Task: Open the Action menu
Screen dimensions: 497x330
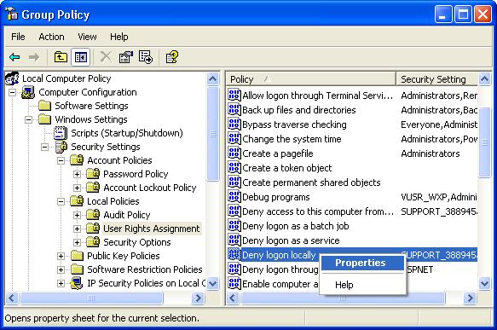Action: [51, 37]
